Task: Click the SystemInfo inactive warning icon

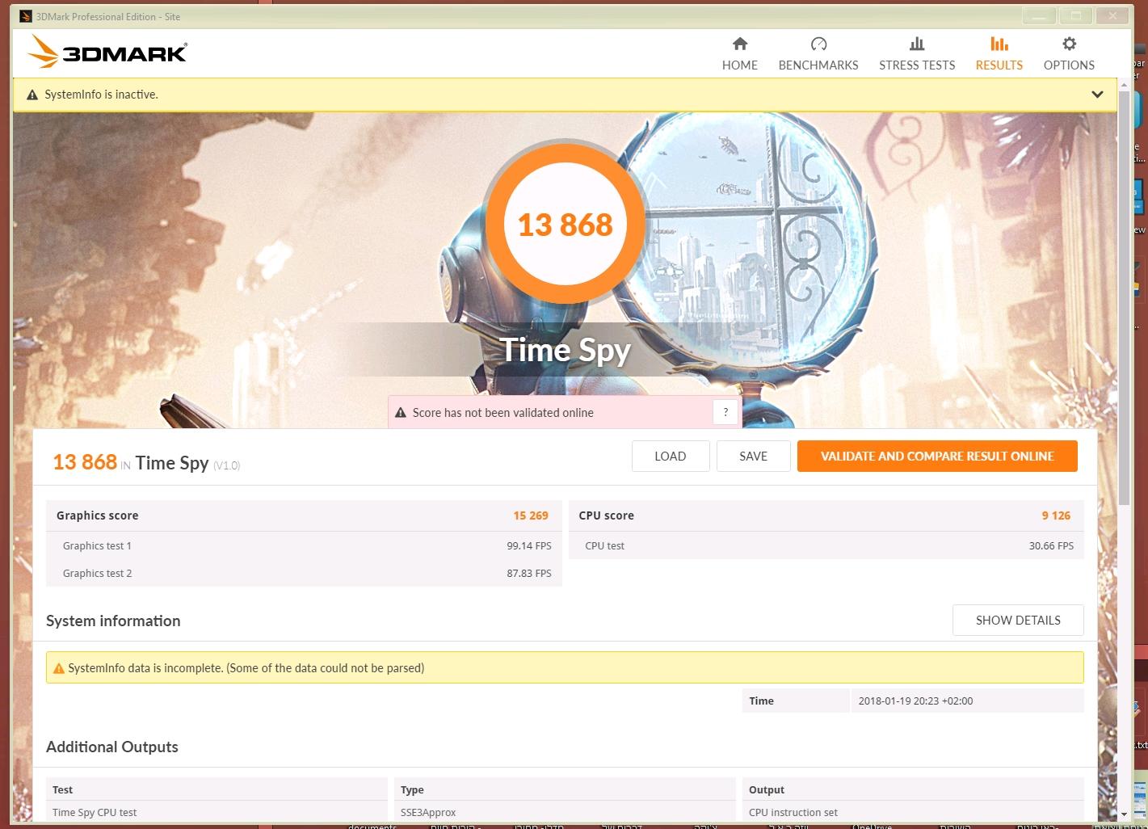Action: point(32,95)
